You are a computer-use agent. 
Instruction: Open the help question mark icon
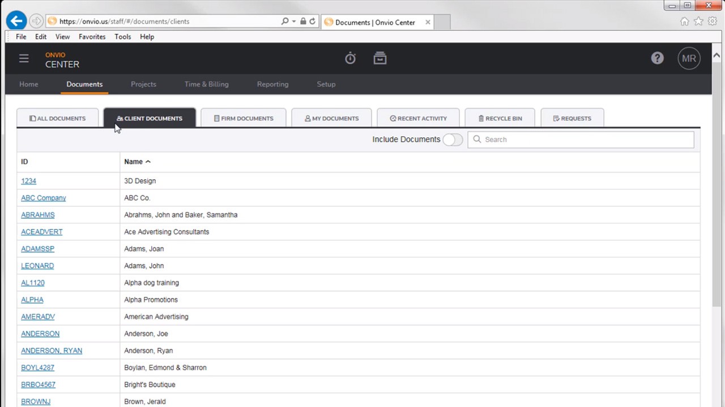tap(657, 58)
